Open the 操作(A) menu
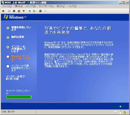Image resolution: width=130 pixels, height=115 pixels. point(19,6)
